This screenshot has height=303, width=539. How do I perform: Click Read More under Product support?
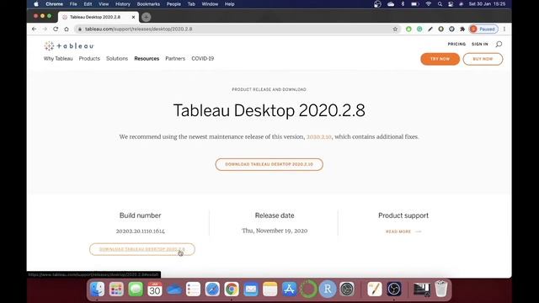(403, 231)
